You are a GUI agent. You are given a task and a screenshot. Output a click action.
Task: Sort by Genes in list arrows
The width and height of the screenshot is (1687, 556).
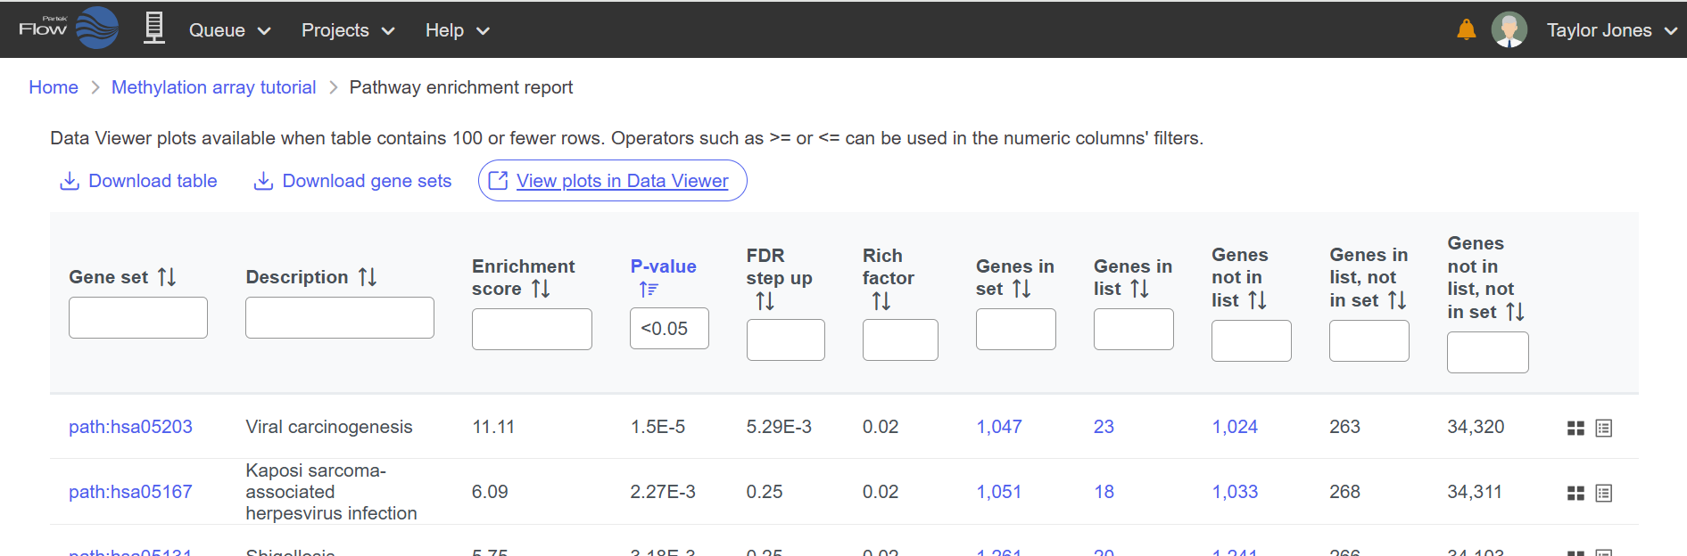1139,289
